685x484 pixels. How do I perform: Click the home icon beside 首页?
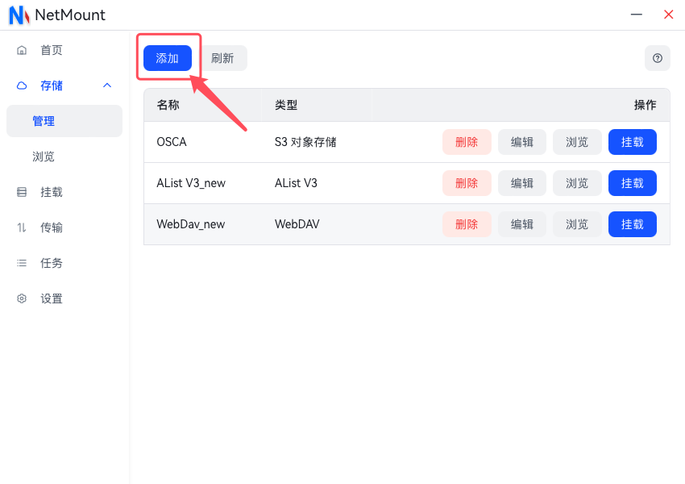pyautogui.click(x=22, y=50)
